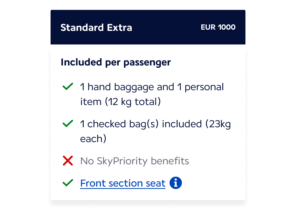Click the '1 hand baggage and 1 personal' line
296x210 pixels.
click(x=152, y=87)
